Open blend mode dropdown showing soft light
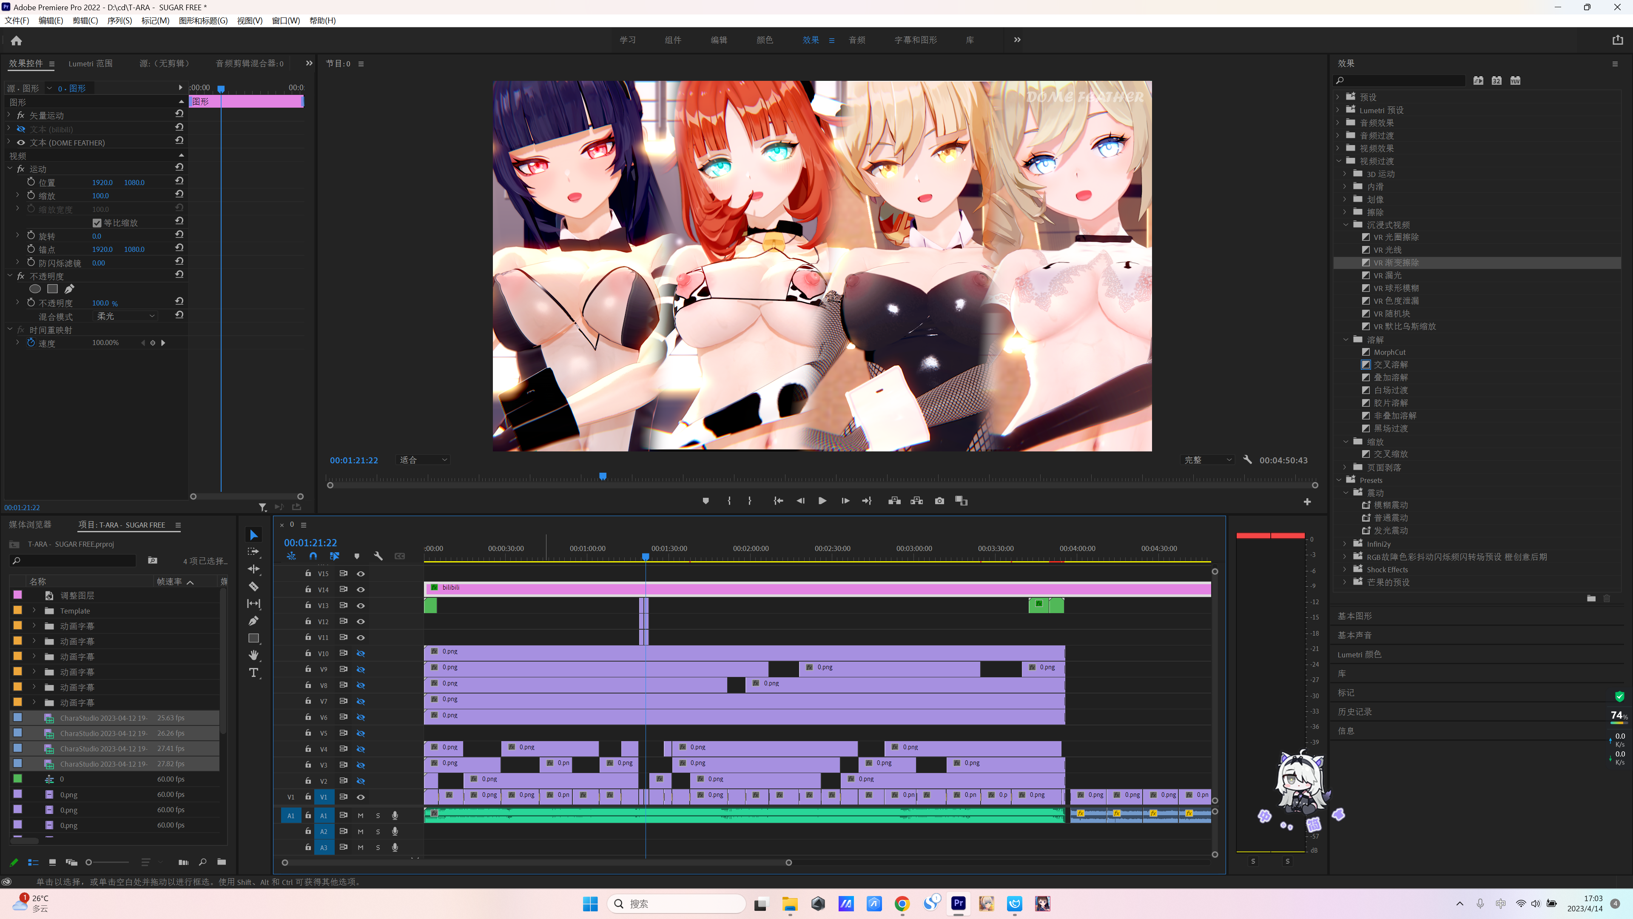 125,316
